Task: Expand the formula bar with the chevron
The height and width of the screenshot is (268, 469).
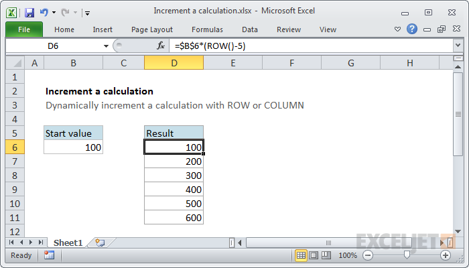Action: [458, 46]
